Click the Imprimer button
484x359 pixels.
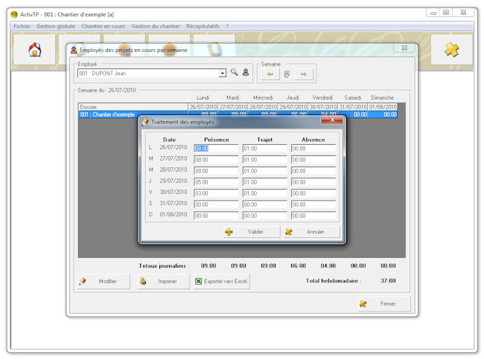pos(162,281)
